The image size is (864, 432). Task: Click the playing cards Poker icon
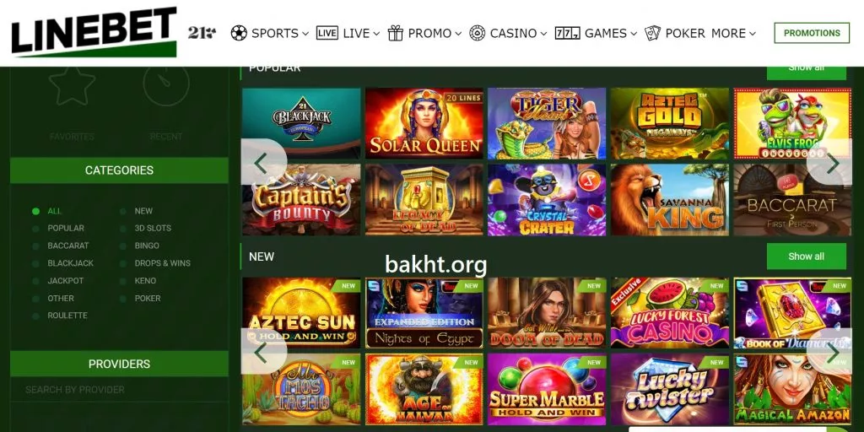click(653, 33)
